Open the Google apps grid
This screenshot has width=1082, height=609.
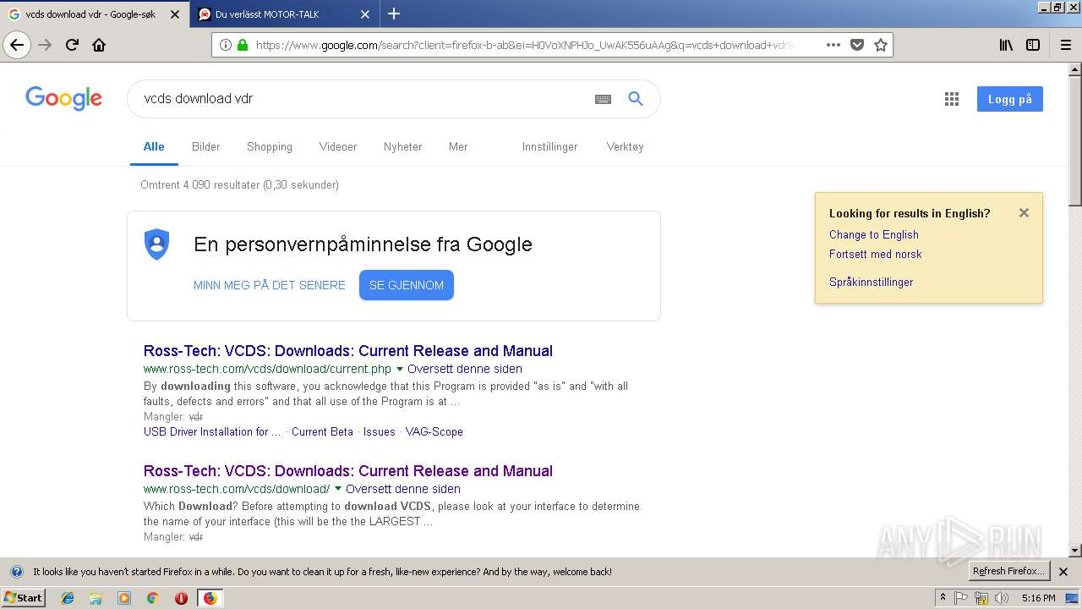(952, 99)
